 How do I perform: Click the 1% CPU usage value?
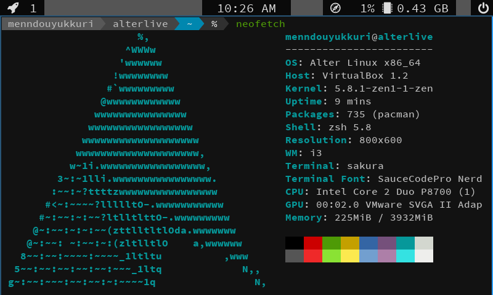(x=367, y=8)
